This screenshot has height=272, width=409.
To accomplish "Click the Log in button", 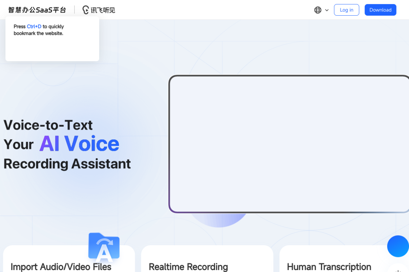I will point(346,10).
